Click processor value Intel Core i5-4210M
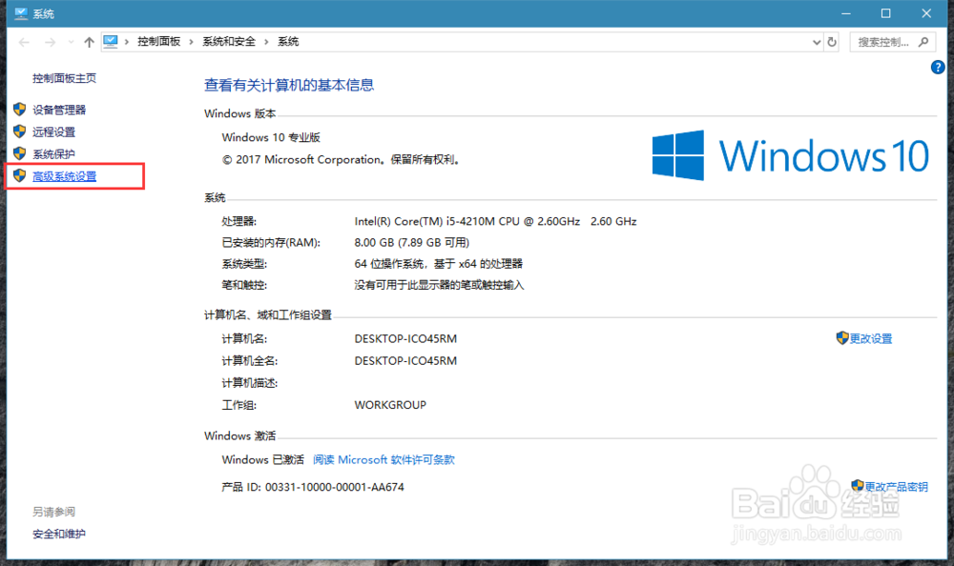Image resolution: width=954 pixels, height=566 pixels. [x=495, y=221]
